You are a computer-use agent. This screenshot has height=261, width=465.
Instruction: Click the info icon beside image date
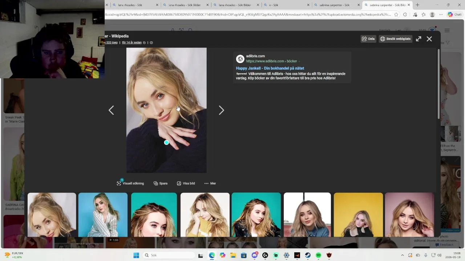[151, 43]
